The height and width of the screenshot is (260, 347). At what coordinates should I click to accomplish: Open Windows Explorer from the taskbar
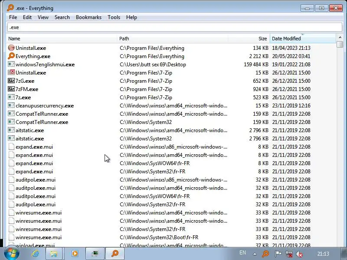click(x=53, y=253)
